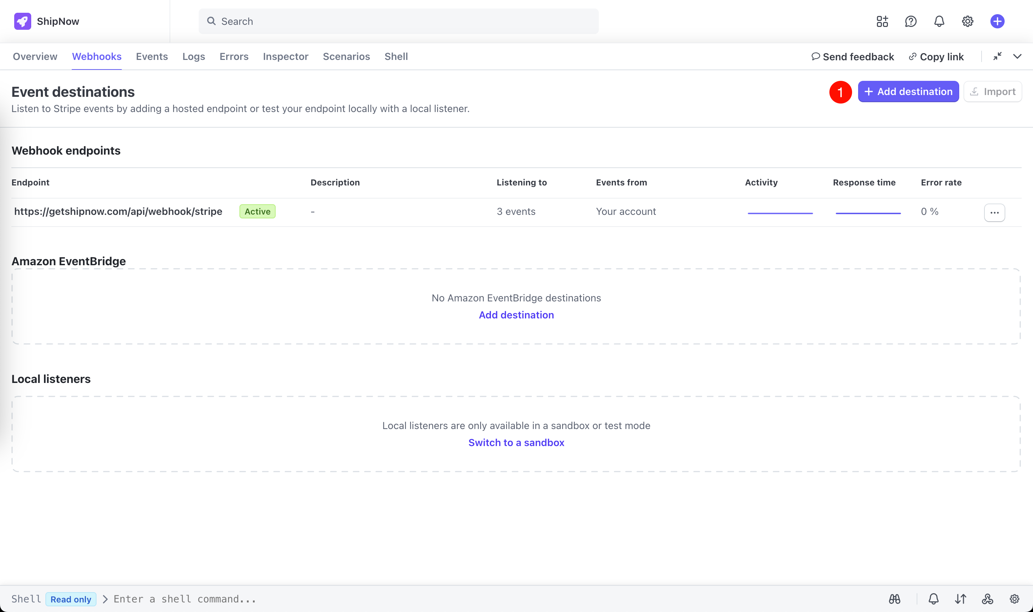Expand shell prompt chevron beside Read only
This screenshot has width=1033, height=612.
[x=105, y=599]
